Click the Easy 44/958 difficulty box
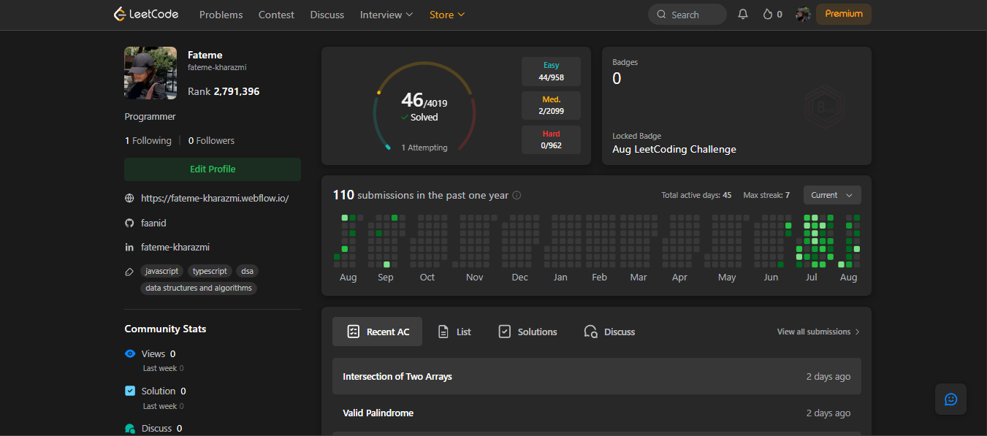 point(551,72)
